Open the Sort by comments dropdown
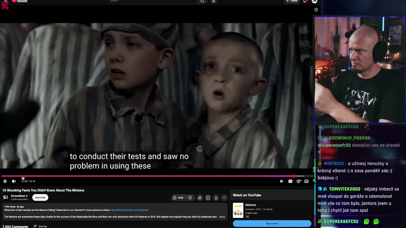The image size is (406, 228). (x=41, y=226)
